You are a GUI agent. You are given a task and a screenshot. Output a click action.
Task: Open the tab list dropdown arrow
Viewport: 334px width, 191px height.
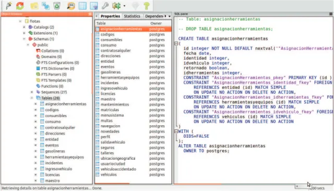pos(169,16)
